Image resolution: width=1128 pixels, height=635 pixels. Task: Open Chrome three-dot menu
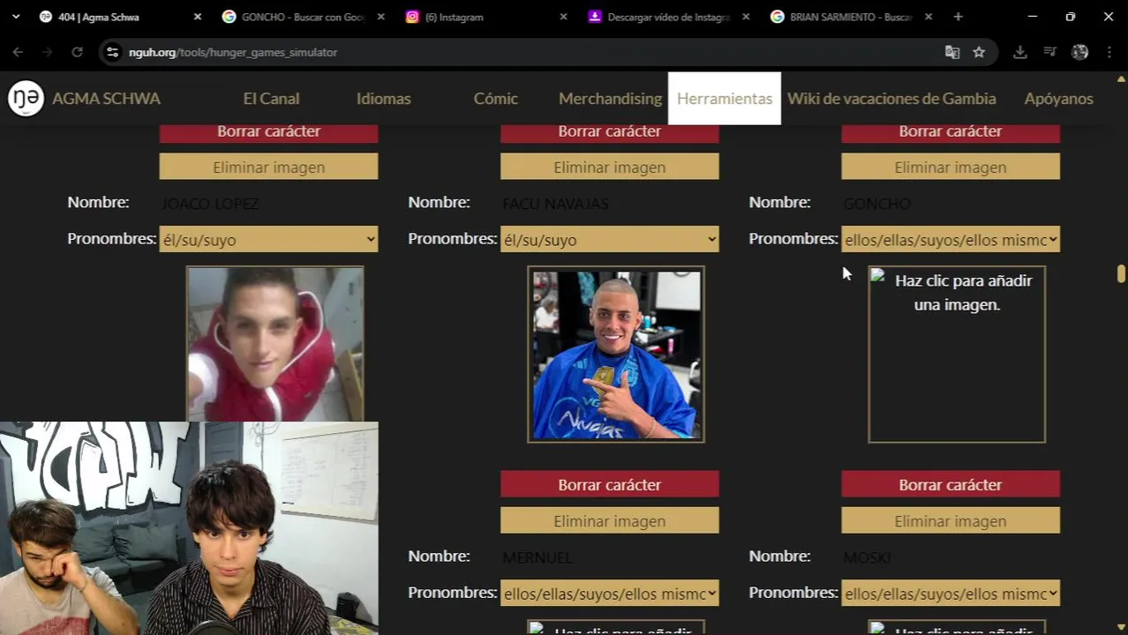tap(1109, 52)
